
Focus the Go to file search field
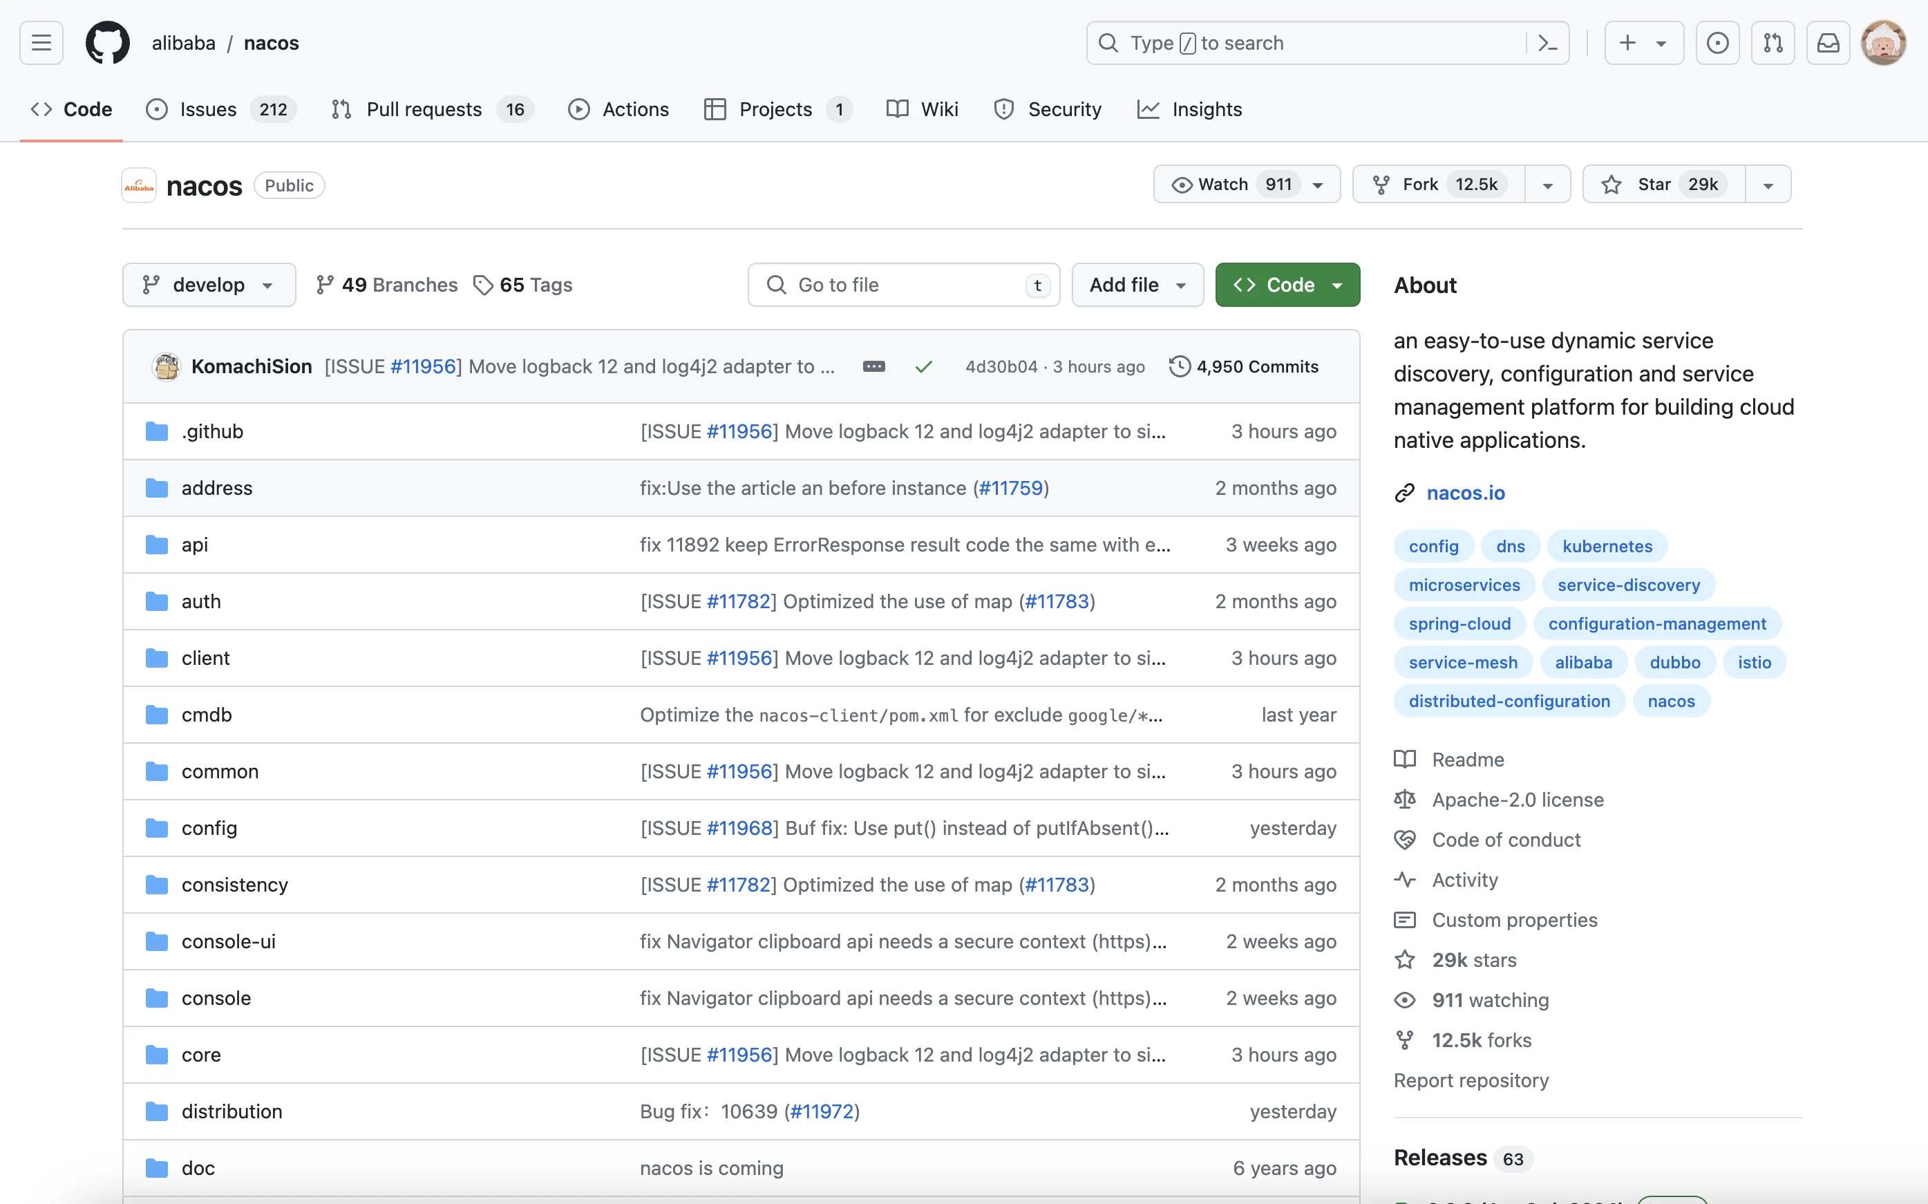tap(903, 285)
